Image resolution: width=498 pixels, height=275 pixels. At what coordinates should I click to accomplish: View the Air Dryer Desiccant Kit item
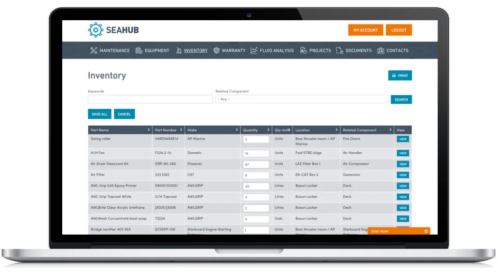pyautogui.click(x=403, y=164)
